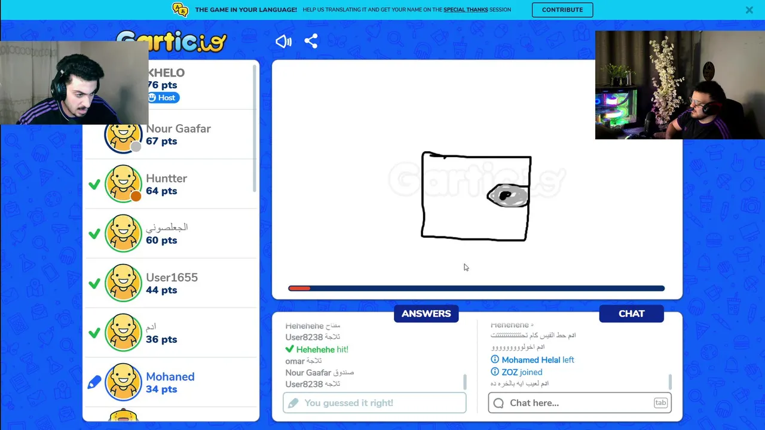Click info icon beside ZOZ joined
Image resolution: width=765 pixels, height=430 pixels.
click(495, 371)
